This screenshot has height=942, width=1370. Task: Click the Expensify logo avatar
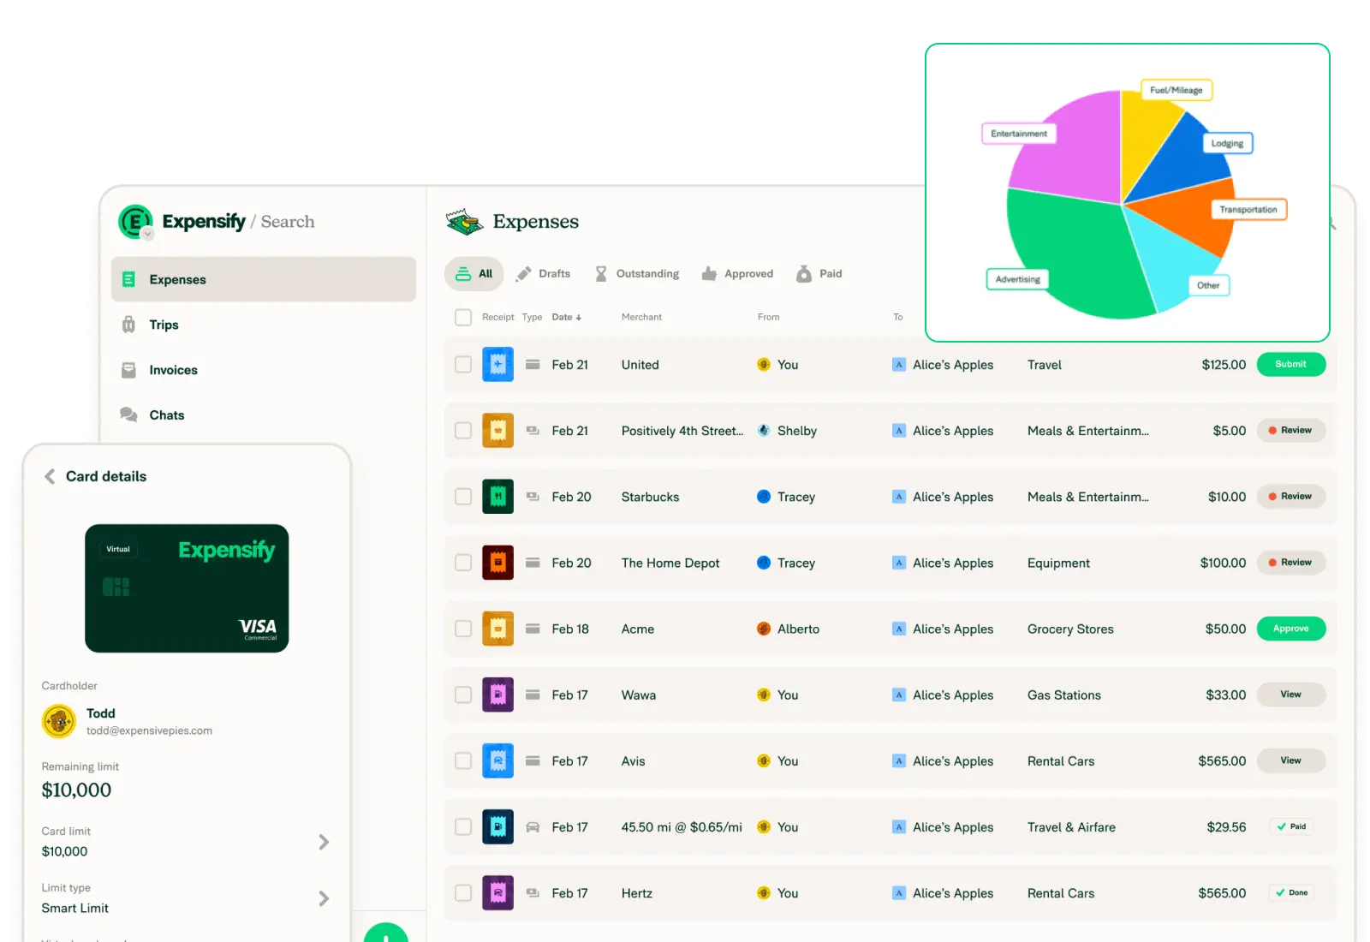[135, 221]
